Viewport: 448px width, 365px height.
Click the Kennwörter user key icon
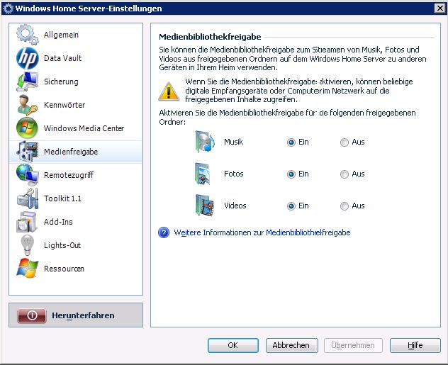27,105
